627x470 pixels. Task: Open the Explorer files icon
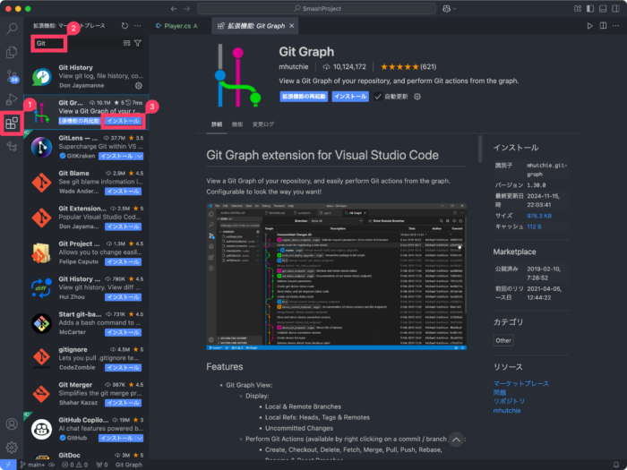12,52
